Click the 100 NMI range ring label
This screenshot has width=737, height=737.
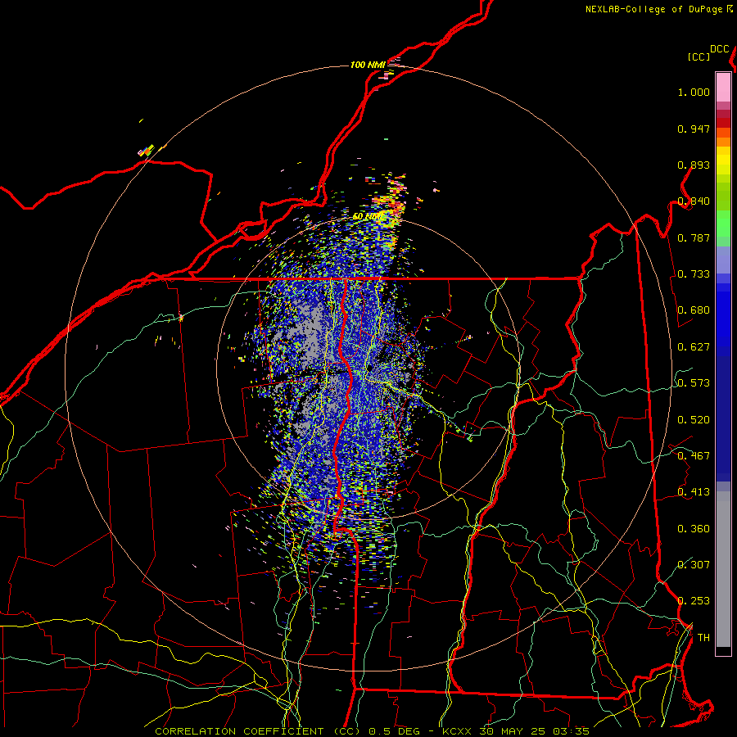(368, 65)
